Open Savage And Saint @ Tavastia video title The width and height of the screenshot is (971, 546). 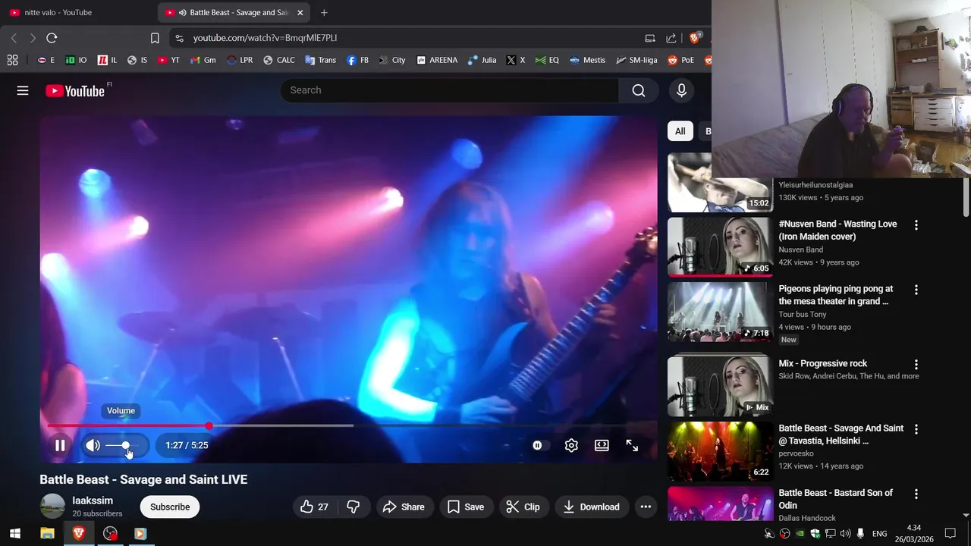click(x=841, y=435)
